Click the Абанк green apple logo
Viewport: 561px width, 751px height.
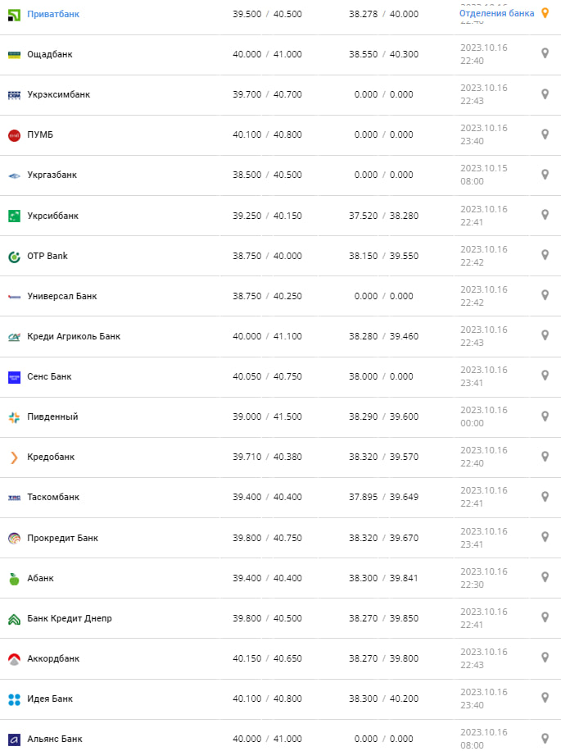[x=14, y=578]
